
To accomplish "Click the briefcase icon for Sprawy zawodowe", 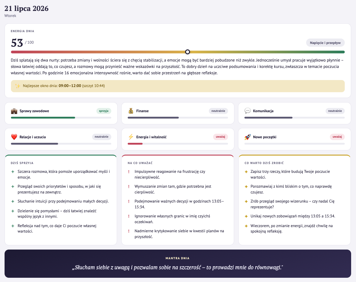I will 14,111.
